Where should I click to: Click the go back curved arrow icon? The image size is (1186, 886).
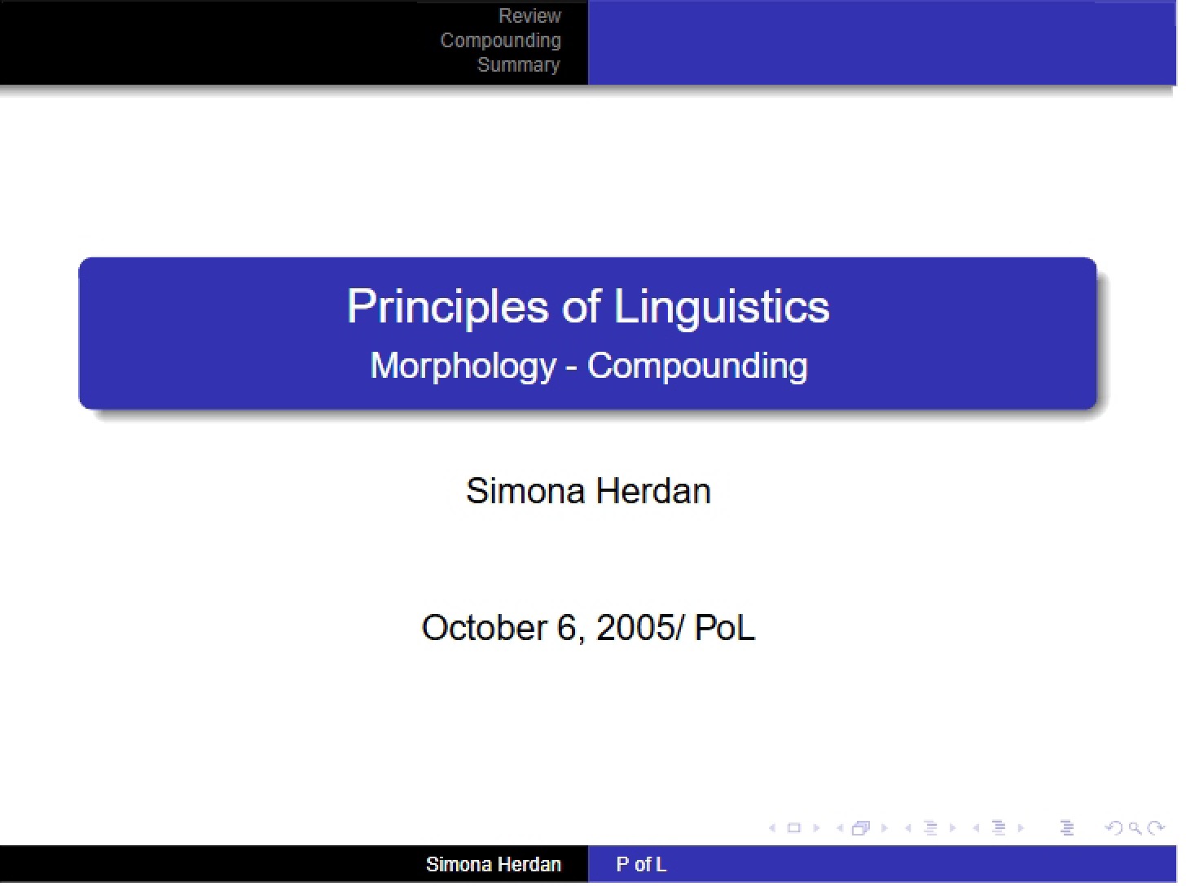(x=1114, y=828)
